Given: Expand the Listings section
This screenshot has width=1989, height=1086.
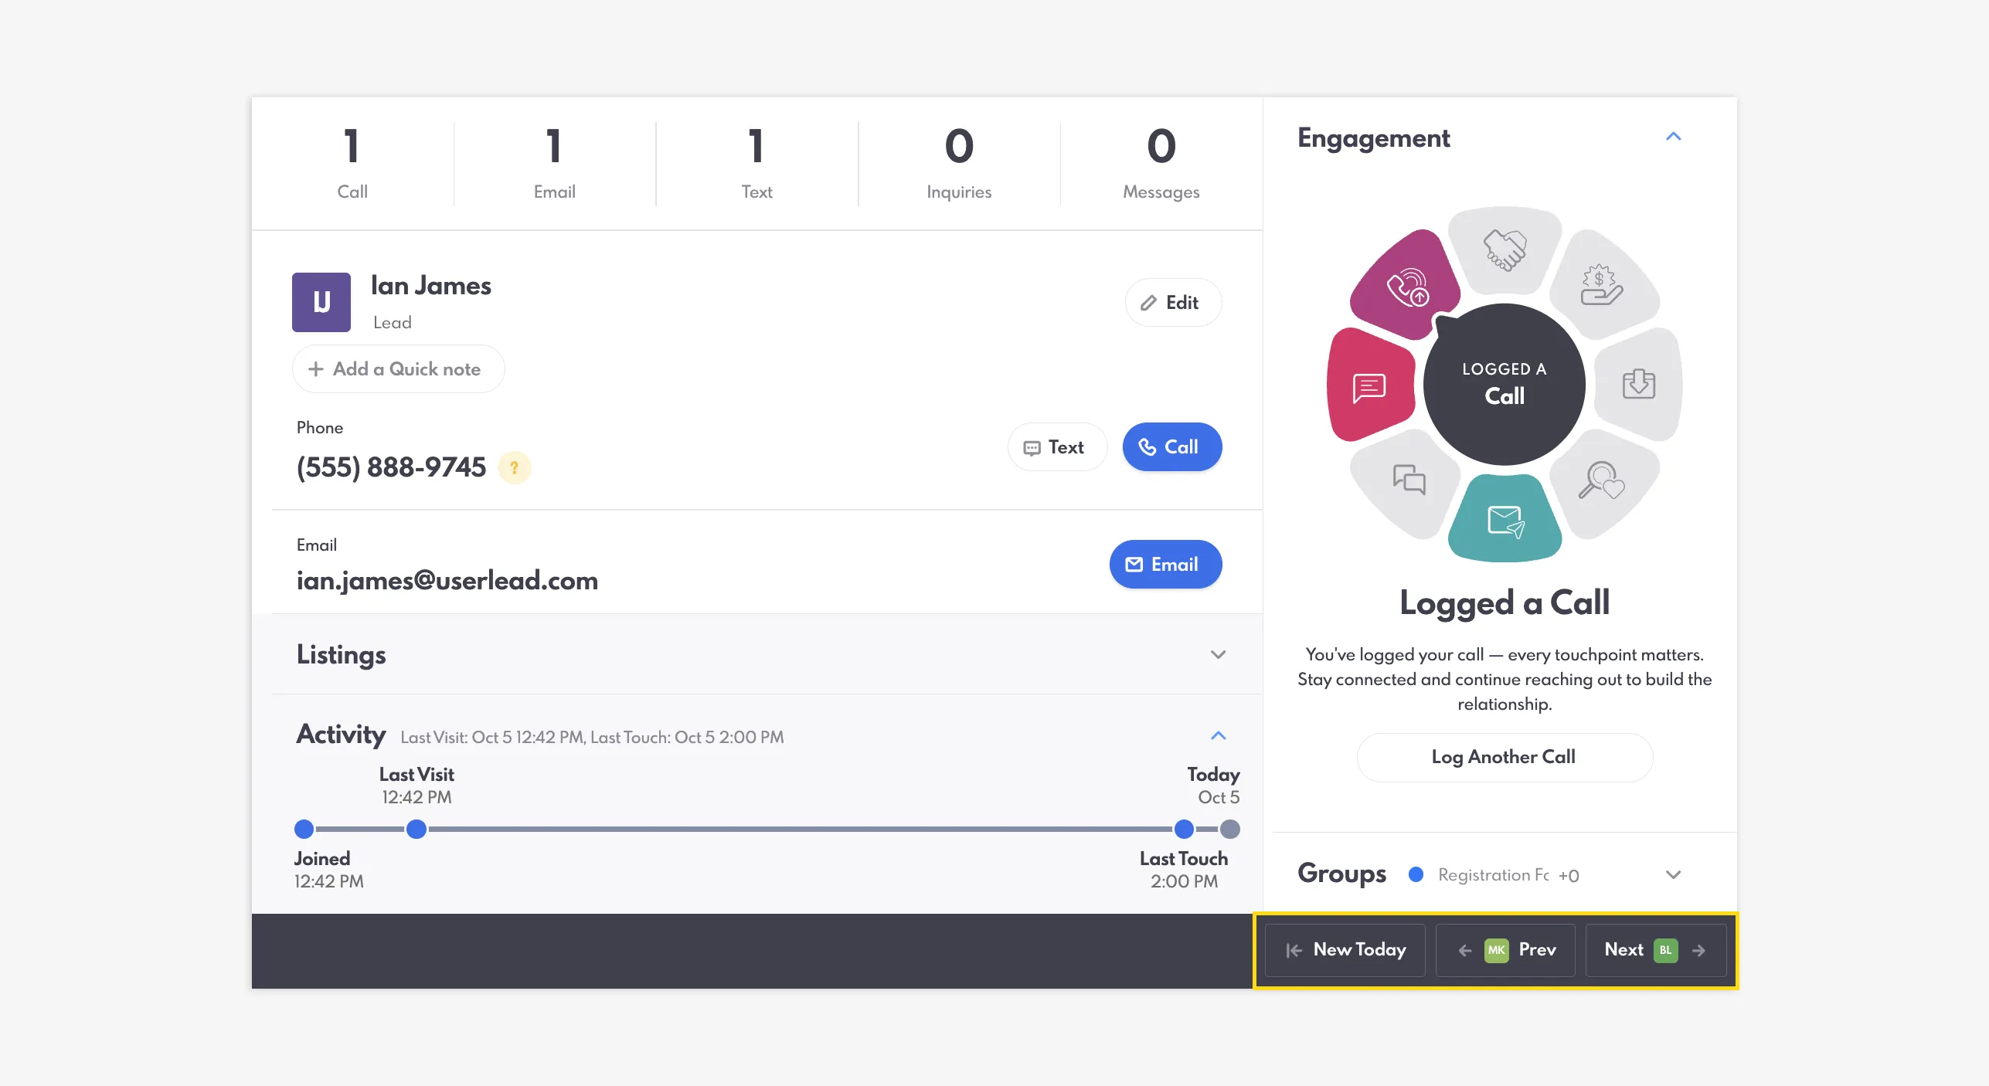Looking at the screenshot, I should [x=1218, y=655].
